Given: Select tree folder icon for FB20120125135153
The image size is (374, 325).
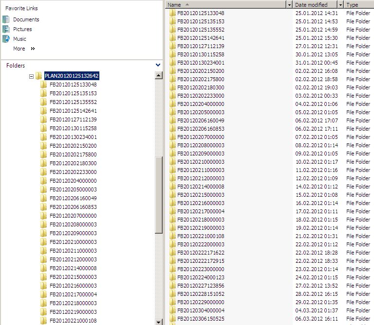Looking at the screenshot, I should coord(43,93).
